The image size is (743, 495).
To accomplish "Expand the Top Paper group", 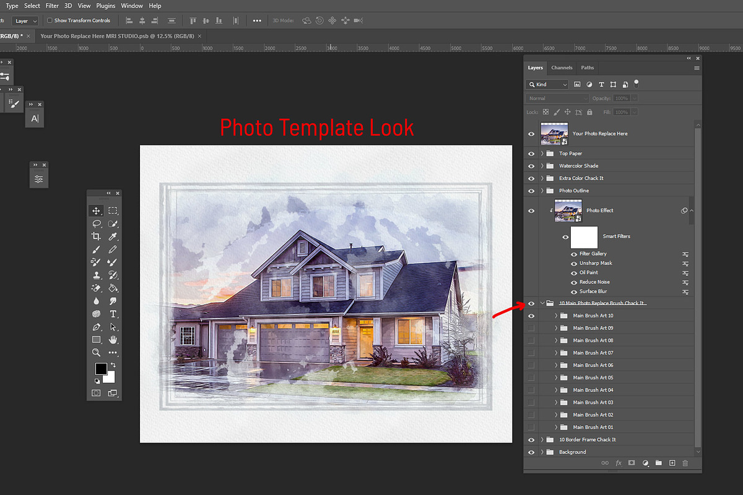I will (x=542, y=153).
